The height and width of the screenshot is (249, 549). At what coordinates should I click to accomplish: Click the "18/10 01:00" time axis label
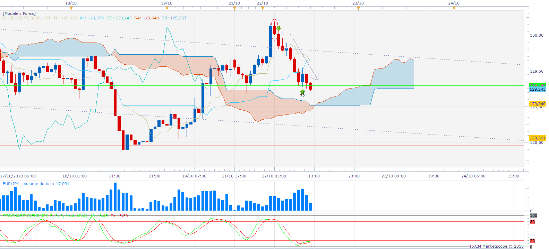[x=75, y=176]
